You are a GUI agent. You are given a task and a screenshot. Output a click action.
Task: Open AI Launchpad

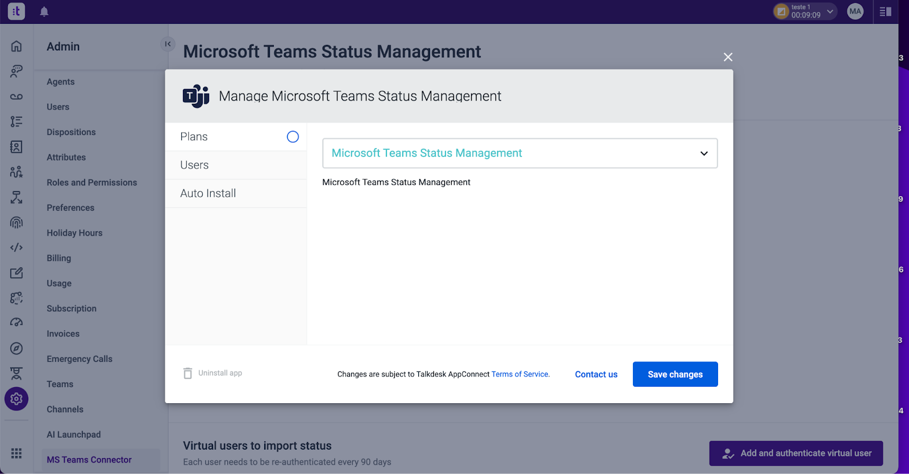74,434
